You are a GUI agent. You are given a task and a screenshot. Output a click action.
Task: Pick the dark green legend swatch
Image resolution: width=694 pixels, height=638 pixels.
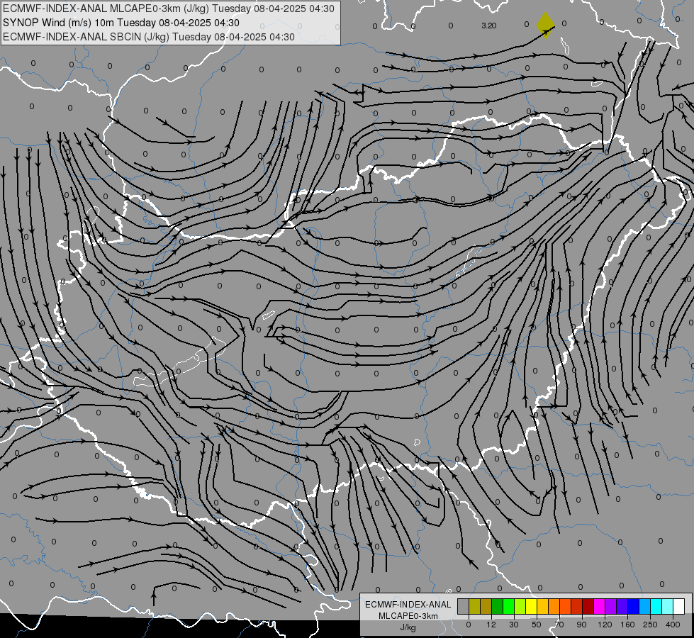pos(498,606)
